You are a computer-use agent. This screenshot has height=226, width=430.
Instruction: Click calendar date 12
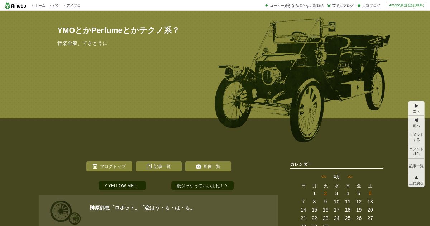click(359, 202)
